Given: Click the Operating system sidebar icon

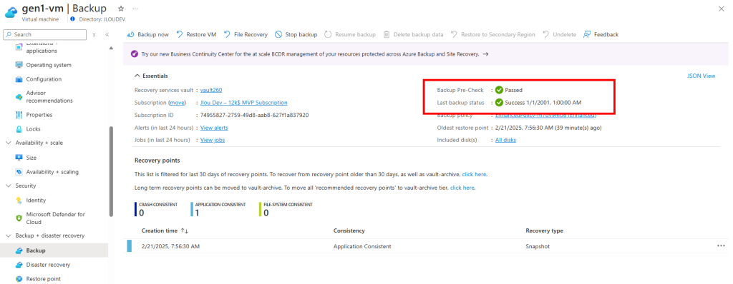Looking at the screenshot, I should (19, 65).
